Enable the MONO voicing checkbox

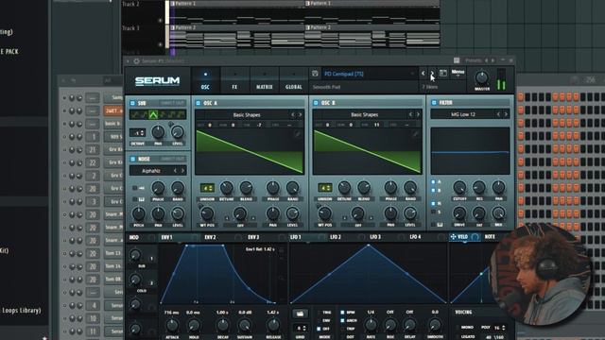coord(458,328)
